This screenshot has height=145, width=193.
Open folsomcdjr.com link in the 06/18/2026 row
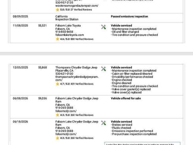[66, 134]
